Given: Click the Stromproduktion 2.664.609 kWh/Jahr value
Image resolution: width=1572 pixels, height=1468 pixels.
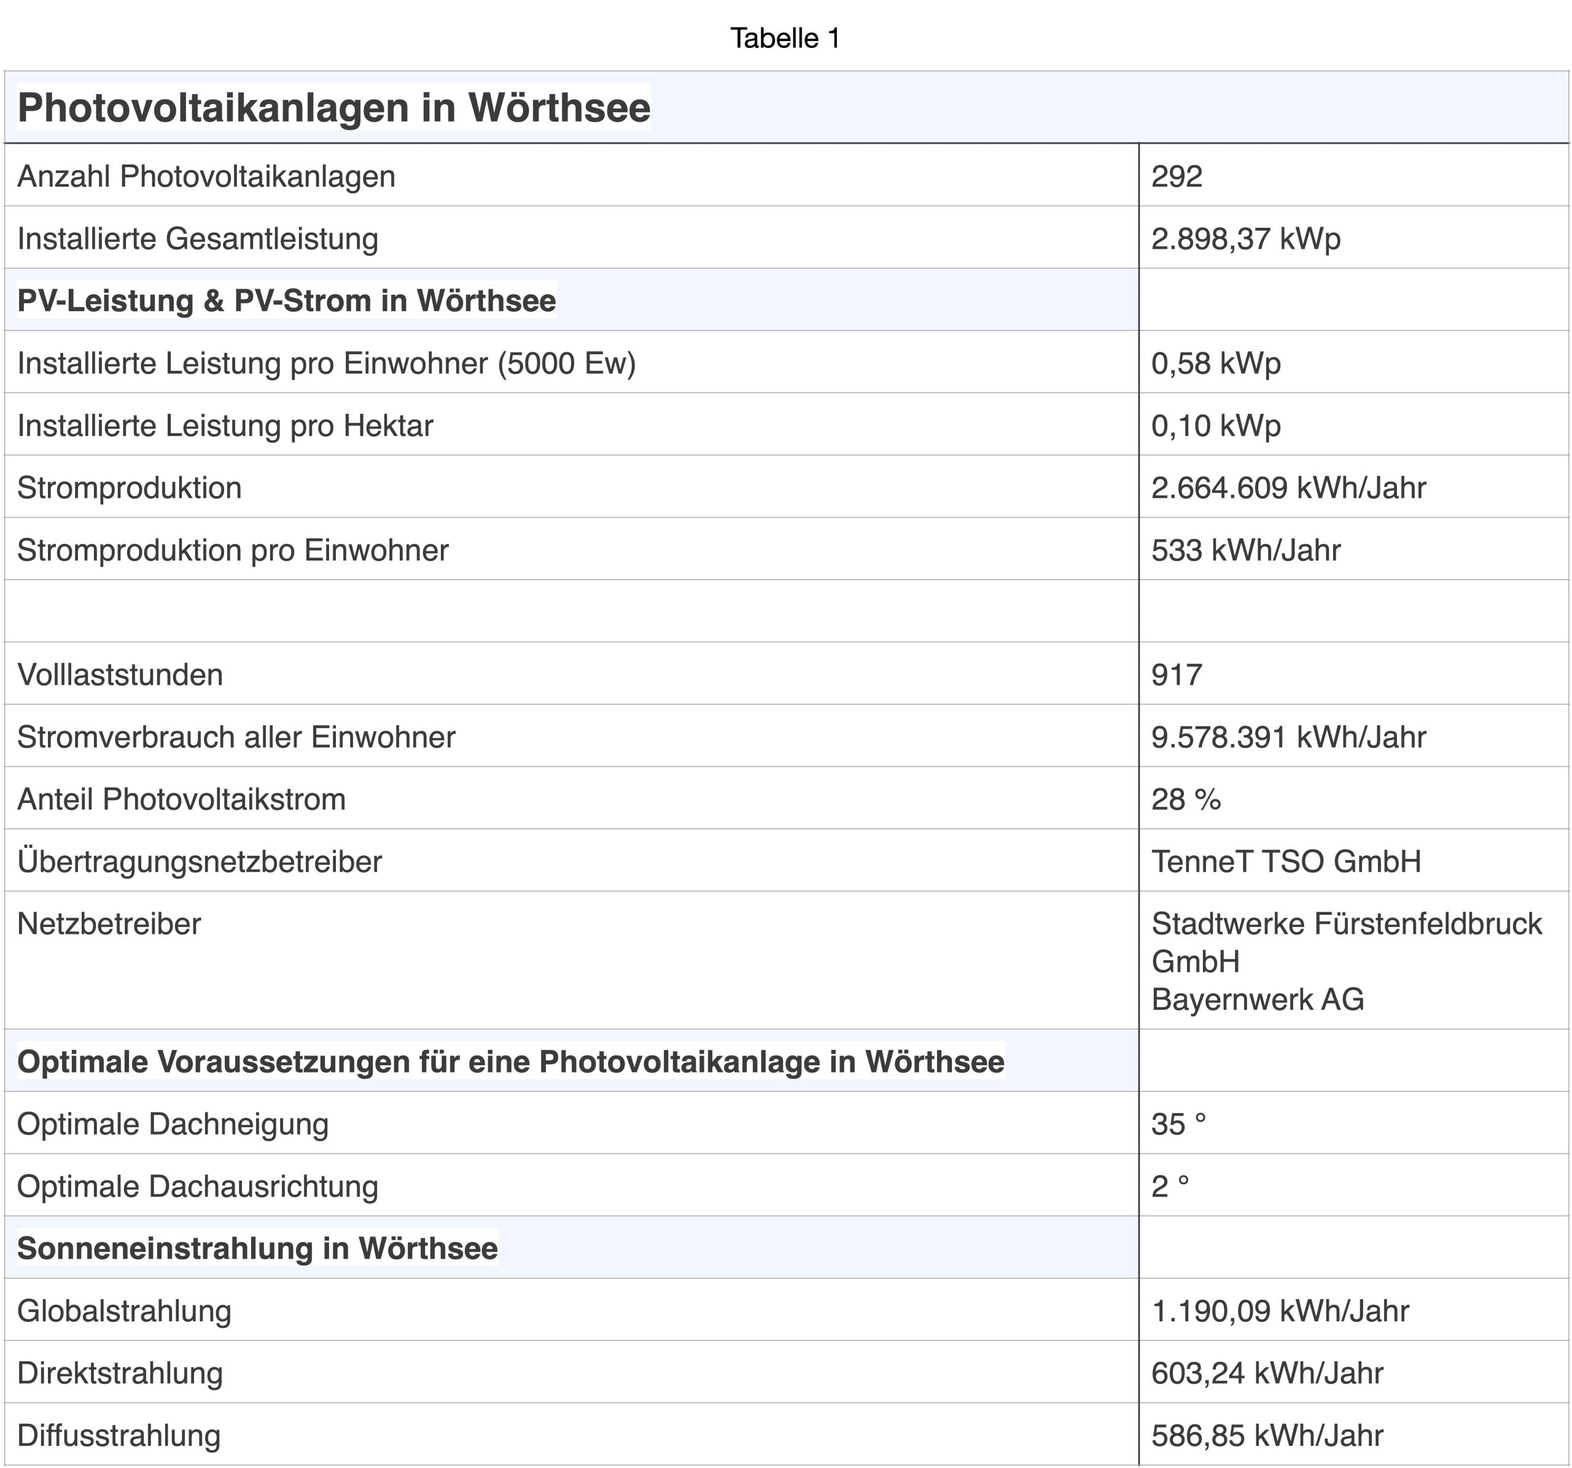Looking at the screenshot, I should pyautogui.click(x=1288, y=487).
